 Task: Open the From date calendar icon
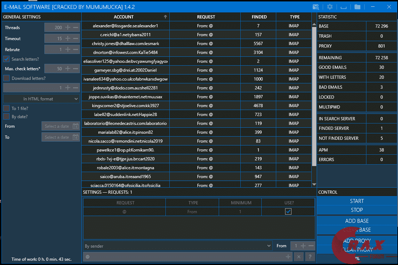[x=75, y=126]
